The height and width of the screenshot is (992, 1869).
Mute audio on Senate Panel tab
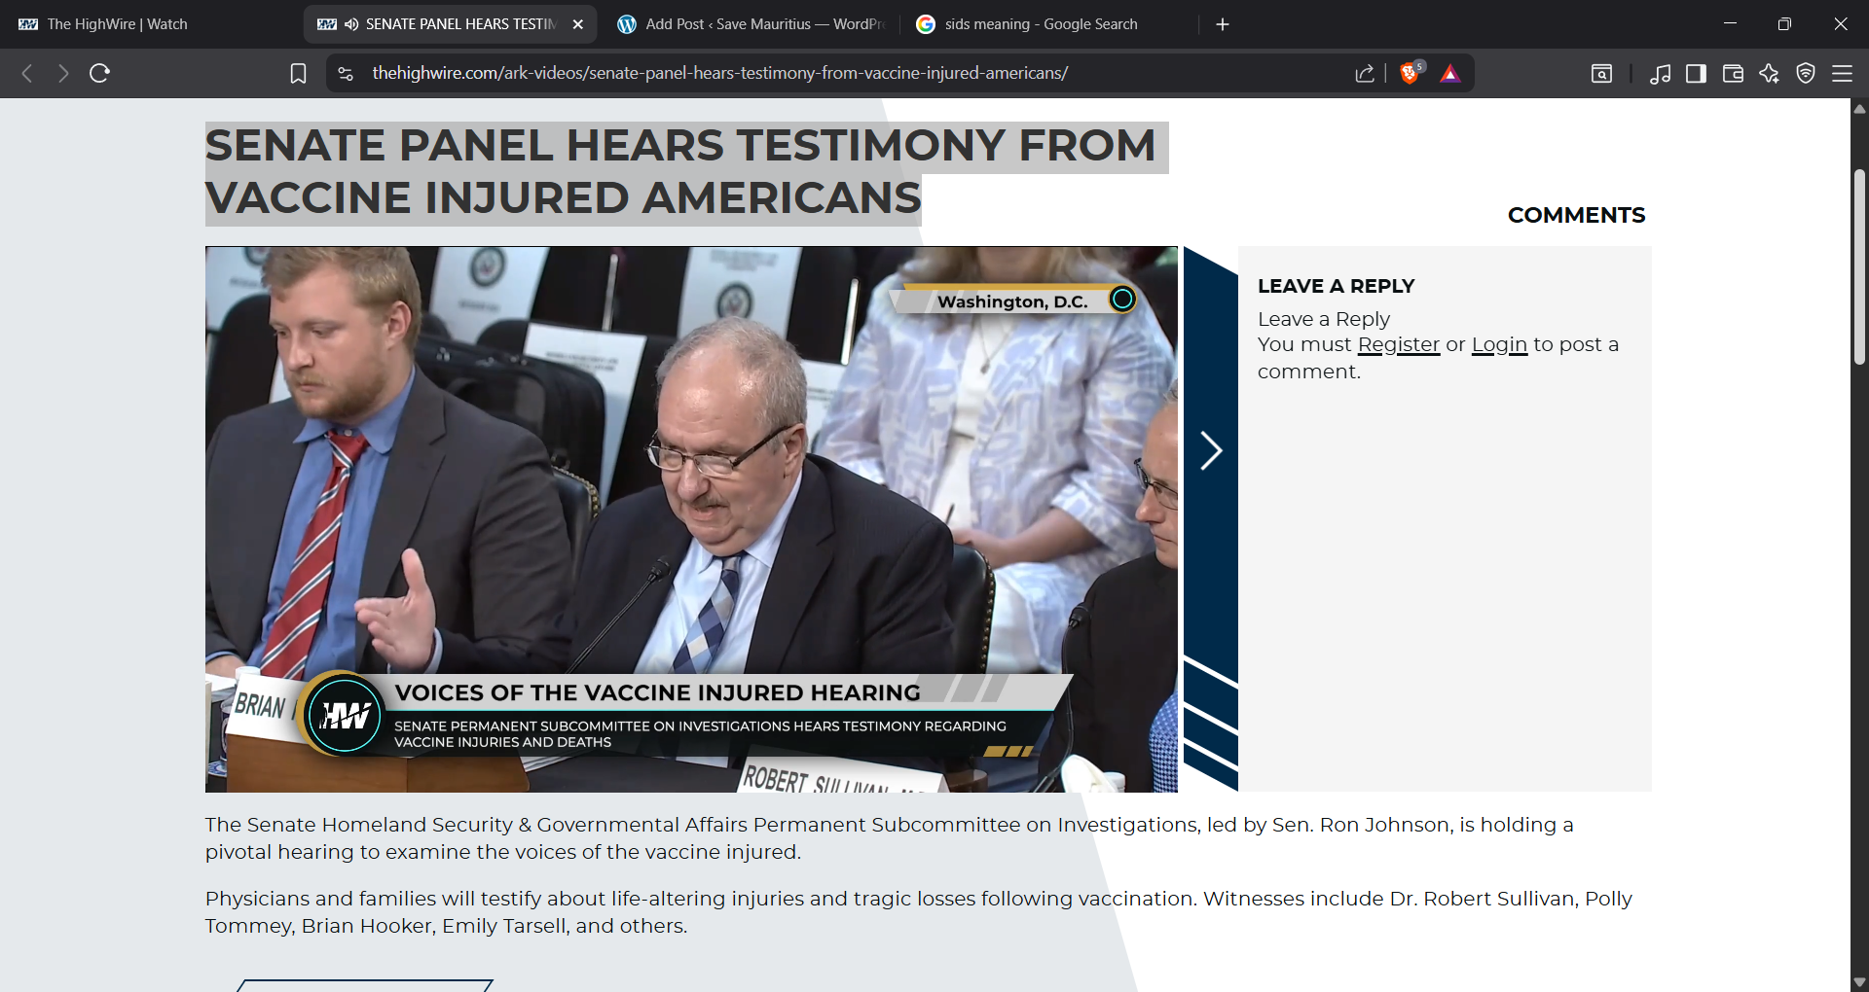click(x=351, y=24)
